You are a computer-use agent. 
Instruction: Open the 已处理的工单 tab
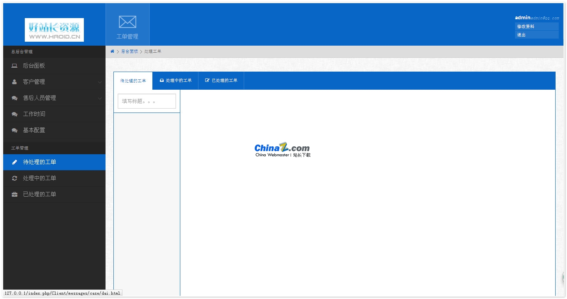[x=221, y=81]
